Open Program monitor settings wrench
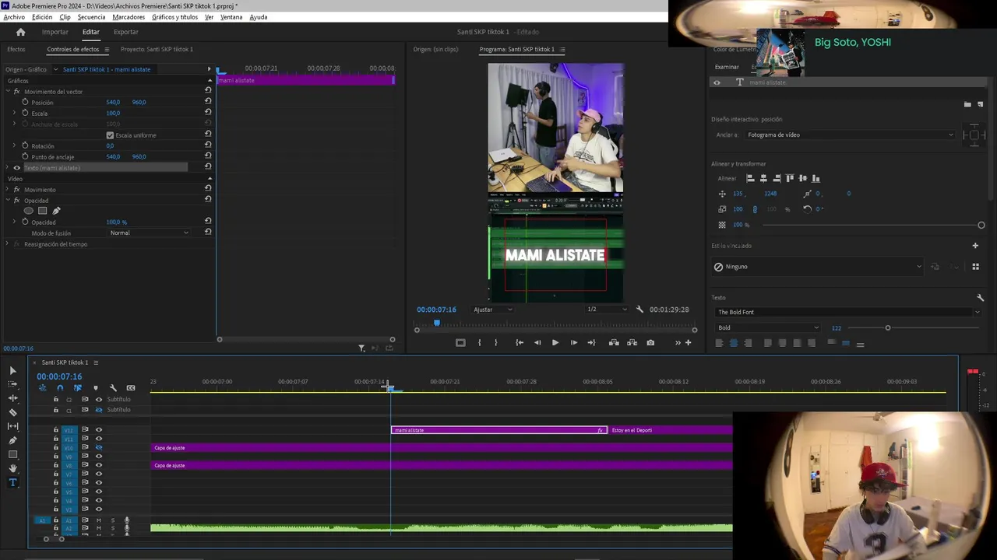 tap(639, 310)
